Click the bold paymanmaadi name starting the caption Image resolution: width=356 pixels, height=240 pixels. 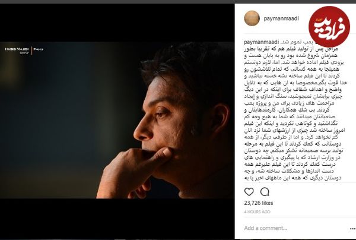tap(261, 42)
